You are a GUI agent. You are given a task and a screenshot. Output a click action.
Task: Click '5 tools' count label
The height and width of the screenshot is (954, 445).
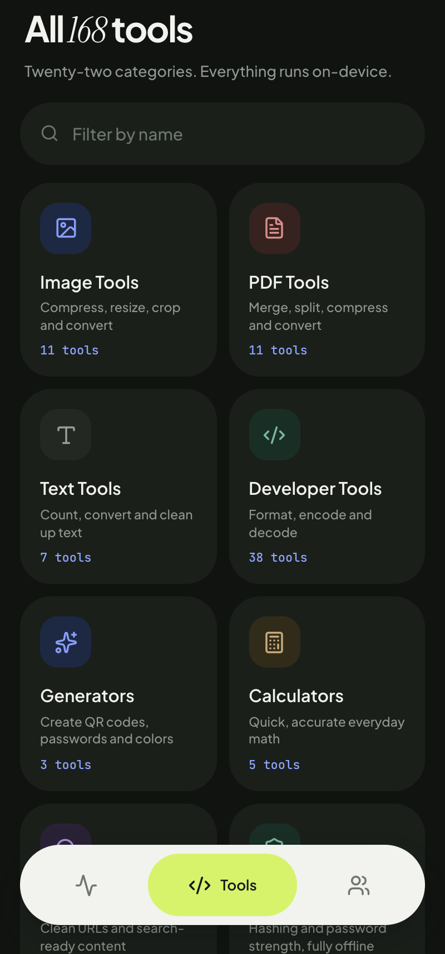[x=274, y=765]
